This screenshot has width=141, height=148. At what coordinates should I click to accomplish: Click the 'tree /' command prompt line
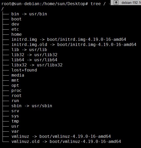(56, 4)
